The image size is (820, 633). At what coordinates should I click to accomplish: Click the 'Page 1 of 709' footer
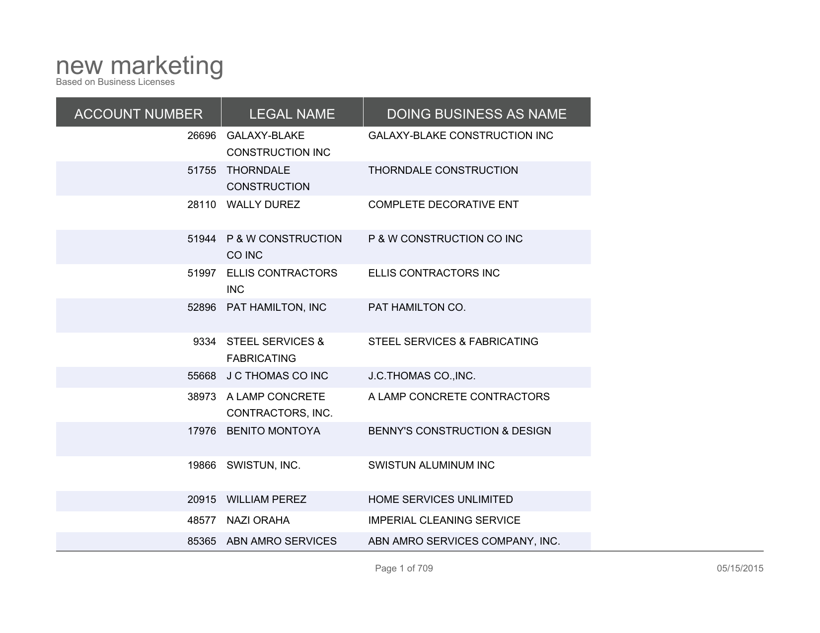click(x=404, y=568)
